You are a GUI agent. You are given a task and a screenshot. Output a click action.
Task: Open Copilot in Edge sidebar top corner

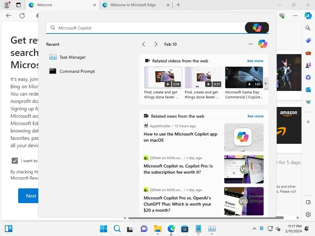click(308, 16)
